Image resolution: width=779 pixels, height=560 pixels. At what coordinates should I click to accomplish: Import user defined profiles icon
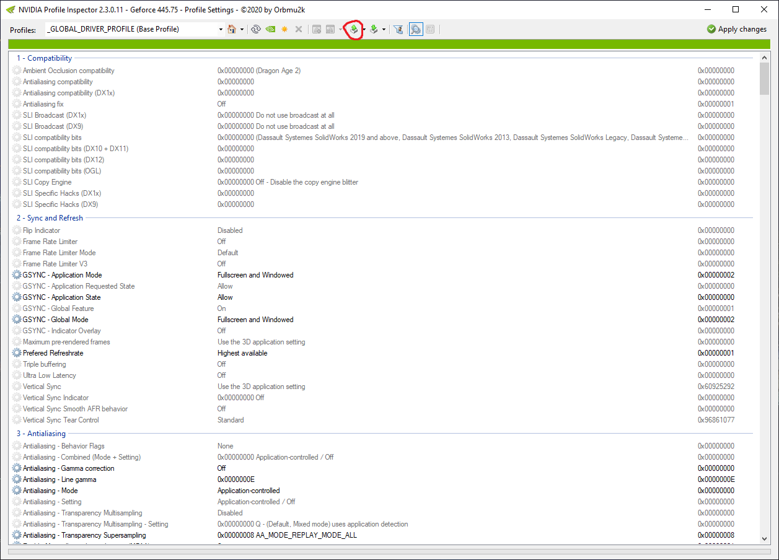374,29
